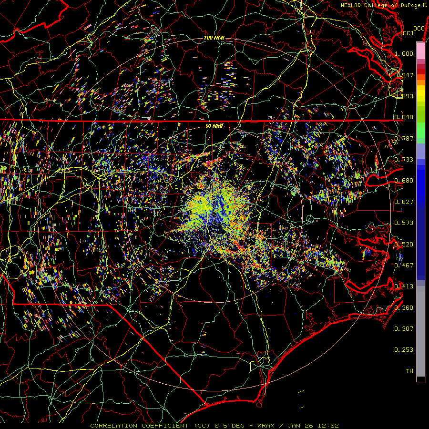Click the "0.5 DEG" elevation text
This screenshot has height=429, width=429.
(x=229, y=426)
